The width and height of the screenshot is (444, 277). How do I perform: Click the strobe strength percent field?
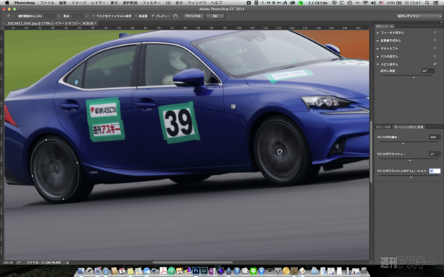pos(434,137)
